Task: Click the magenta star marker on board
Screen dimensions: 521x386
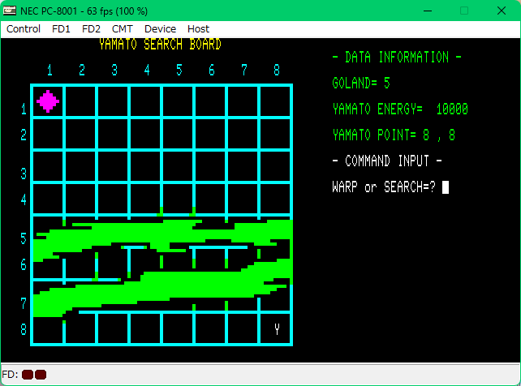Action: coord(48,101)
